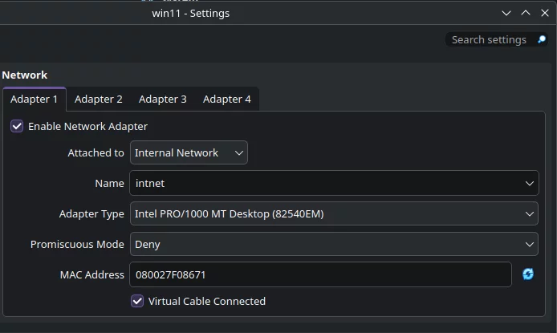Click the Enable Network Adapter label
This screenshot has width=557, height=333.
point(87,126)
